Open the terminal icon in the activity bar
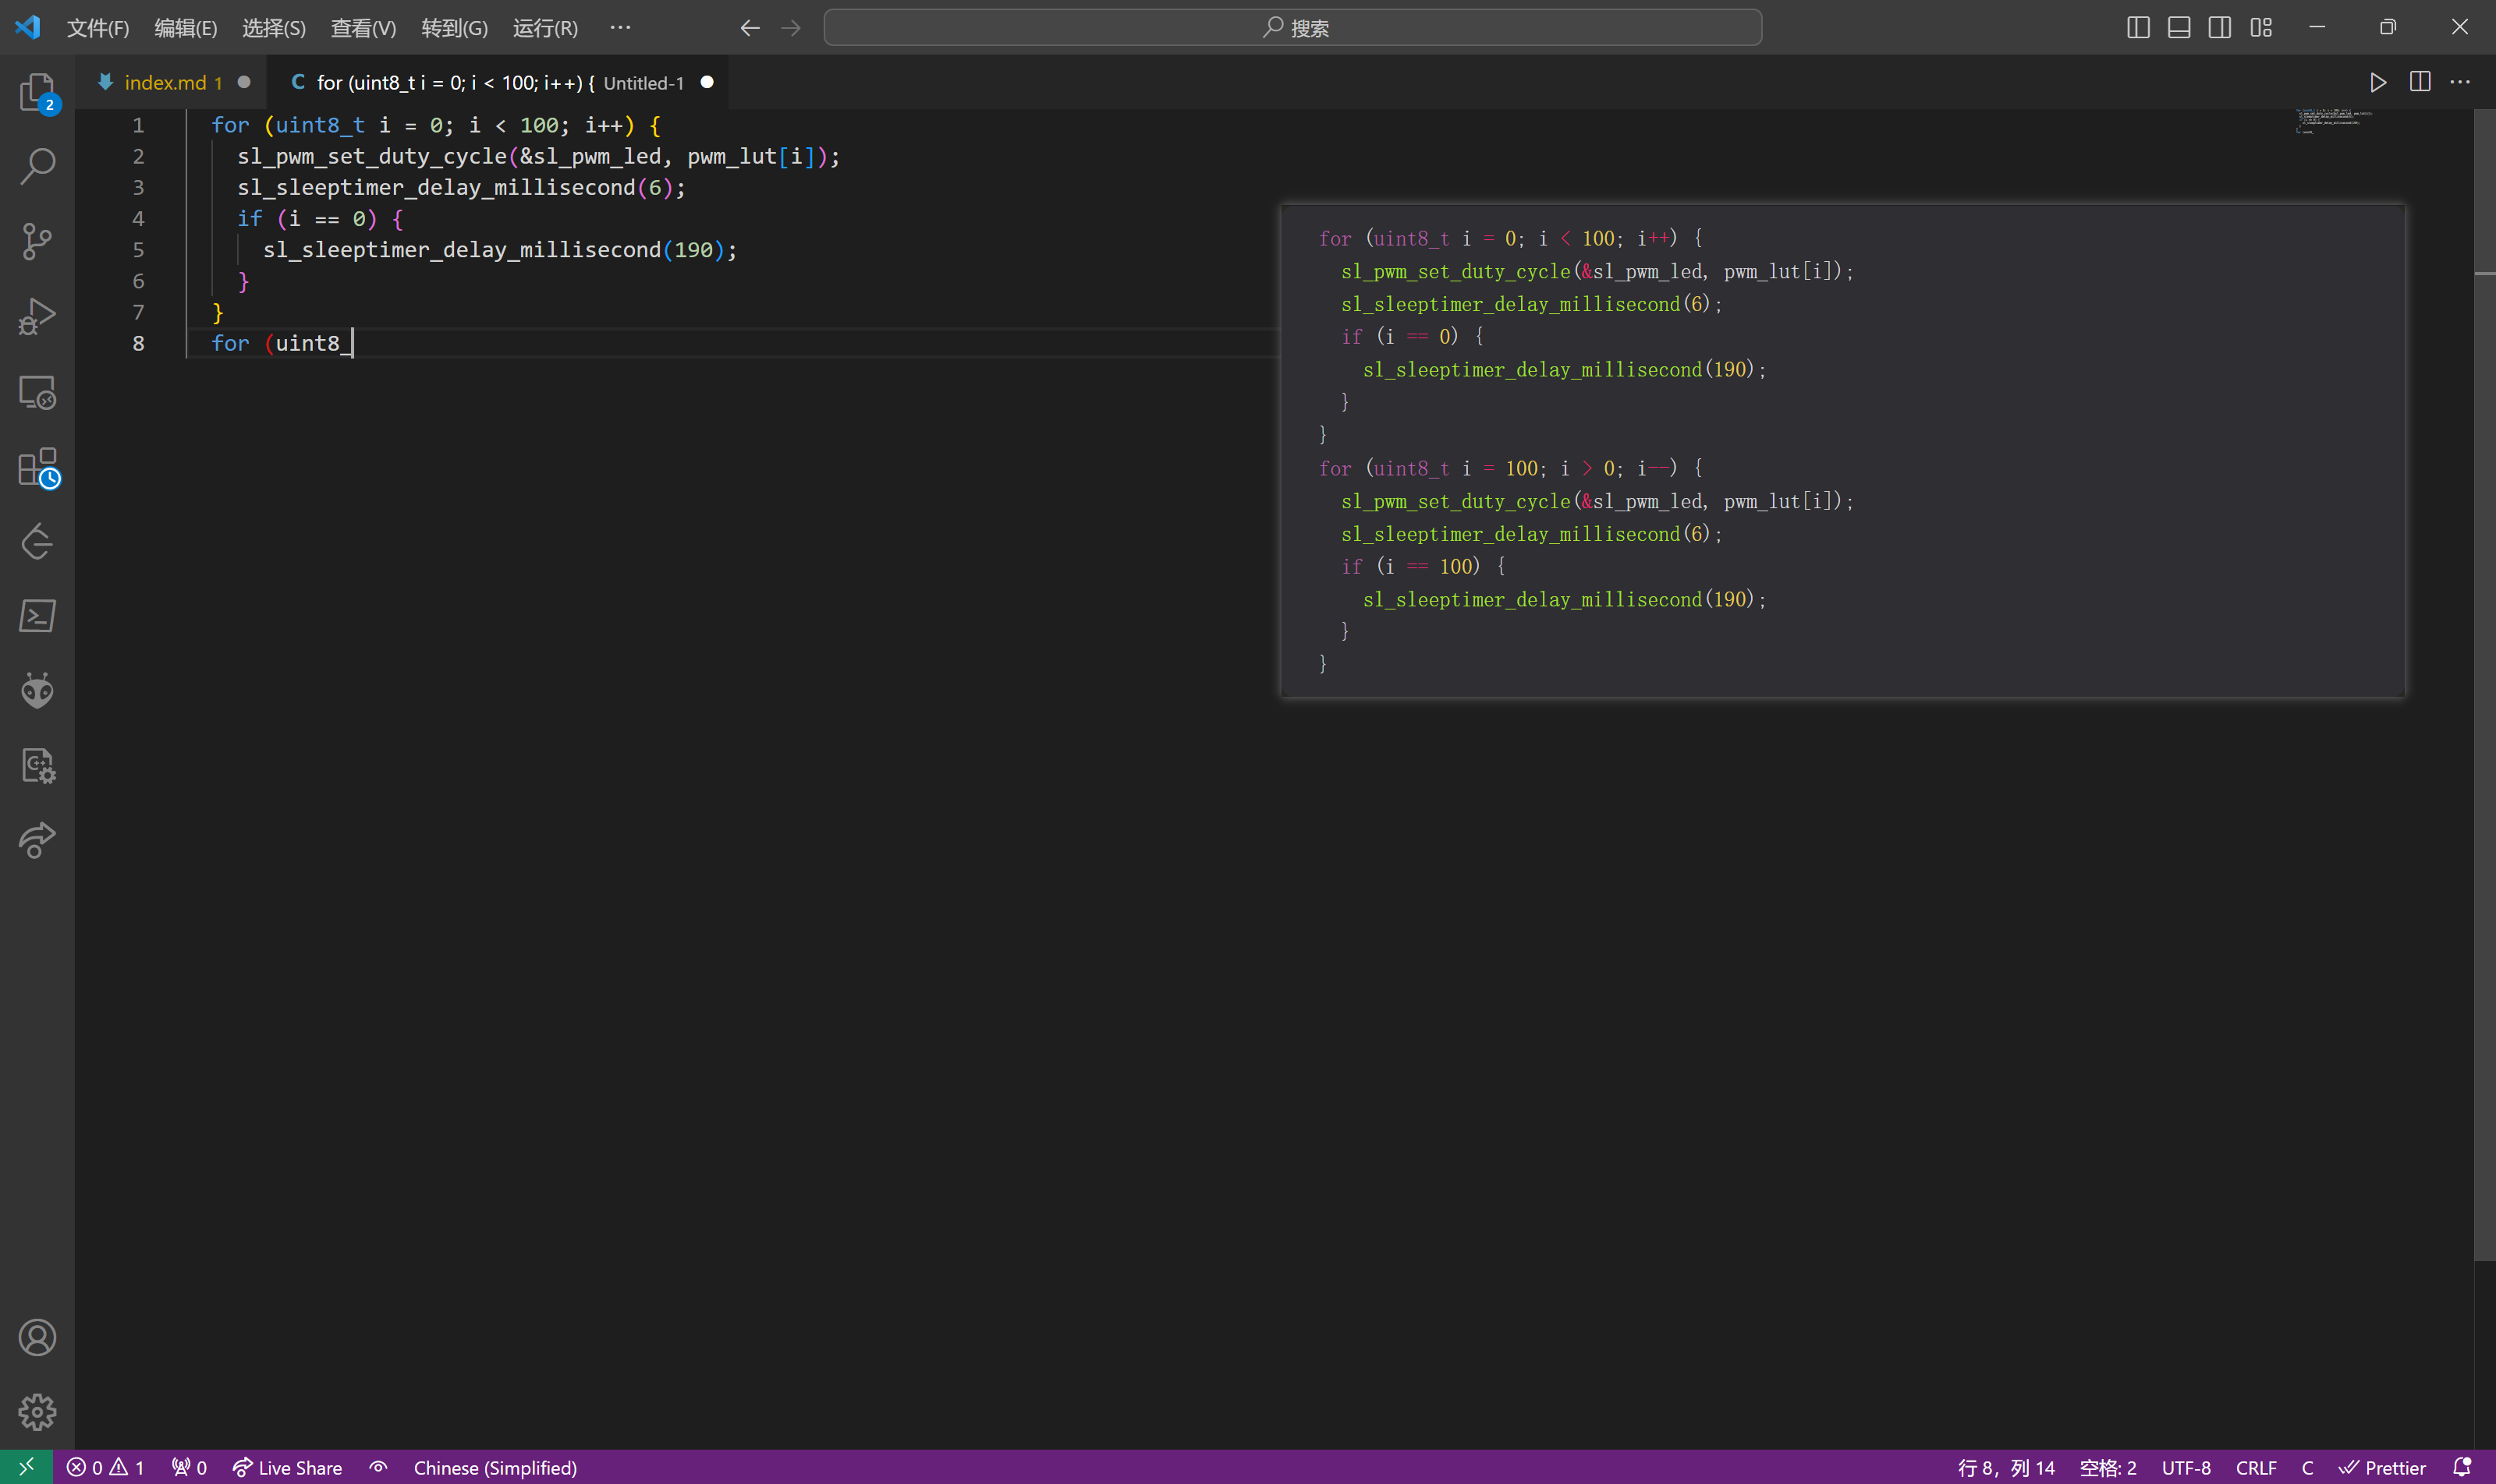 coord(37,616)
